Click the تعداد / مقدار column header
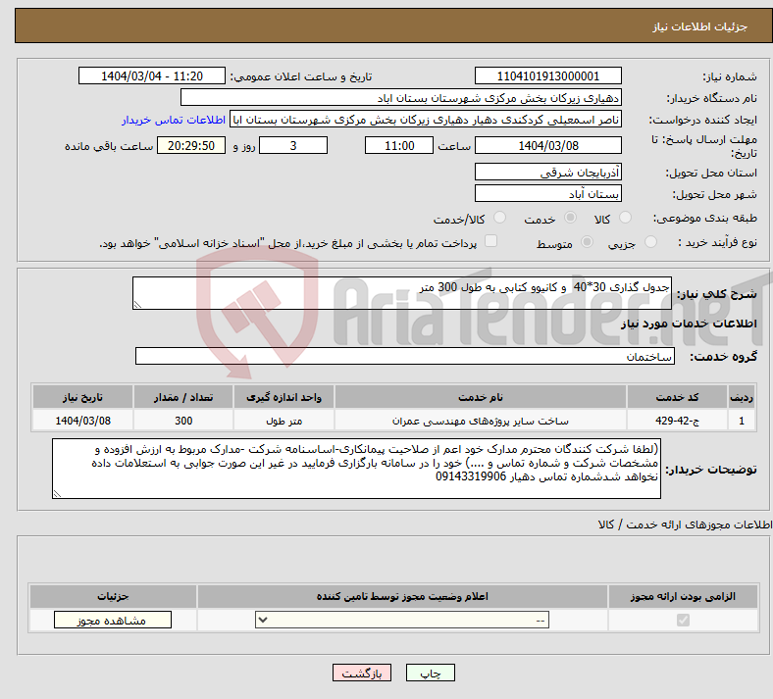 (x=183, y=397)
